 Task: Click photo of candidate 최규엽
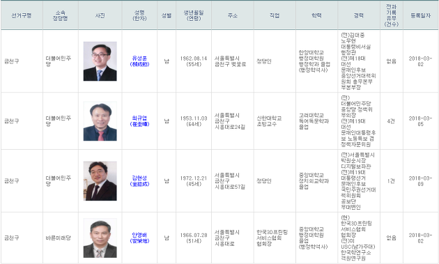tap(100, 121)
